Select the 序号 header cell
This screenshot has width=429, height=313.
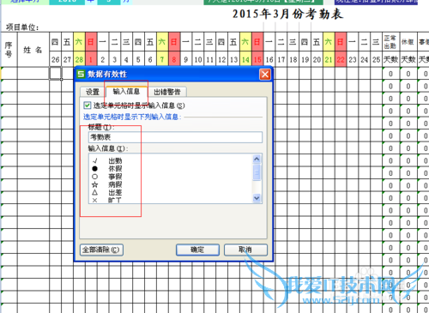[x=9, y=50]
